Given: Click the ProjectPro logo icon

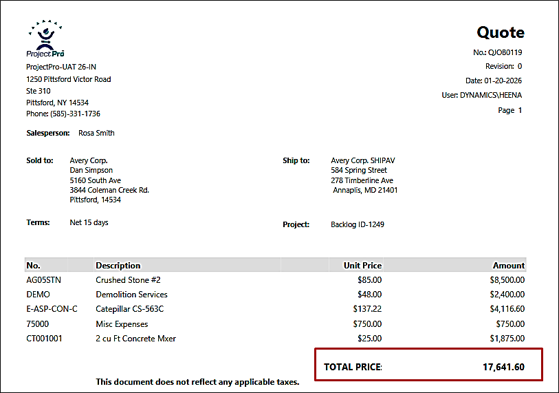Looking at the screenshot, I should tap(45, 36).
